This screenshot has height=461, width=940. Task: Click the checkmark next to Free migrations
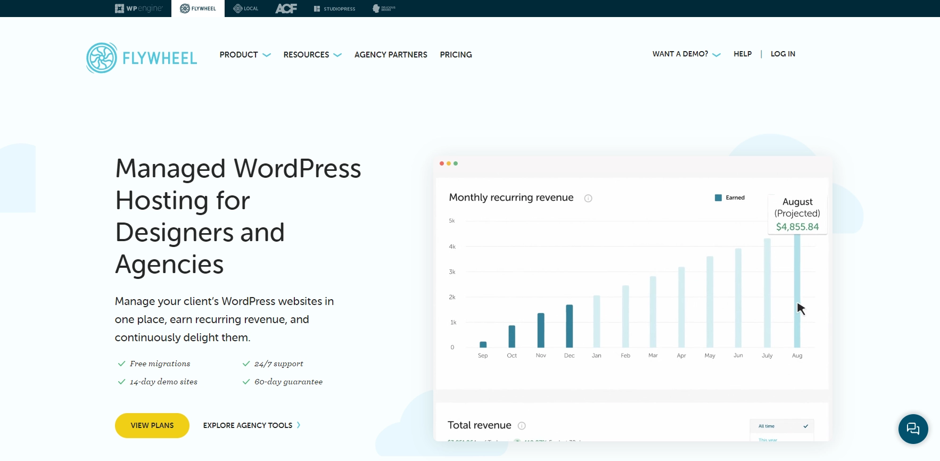pyautogui.click(x=121, y=364)
